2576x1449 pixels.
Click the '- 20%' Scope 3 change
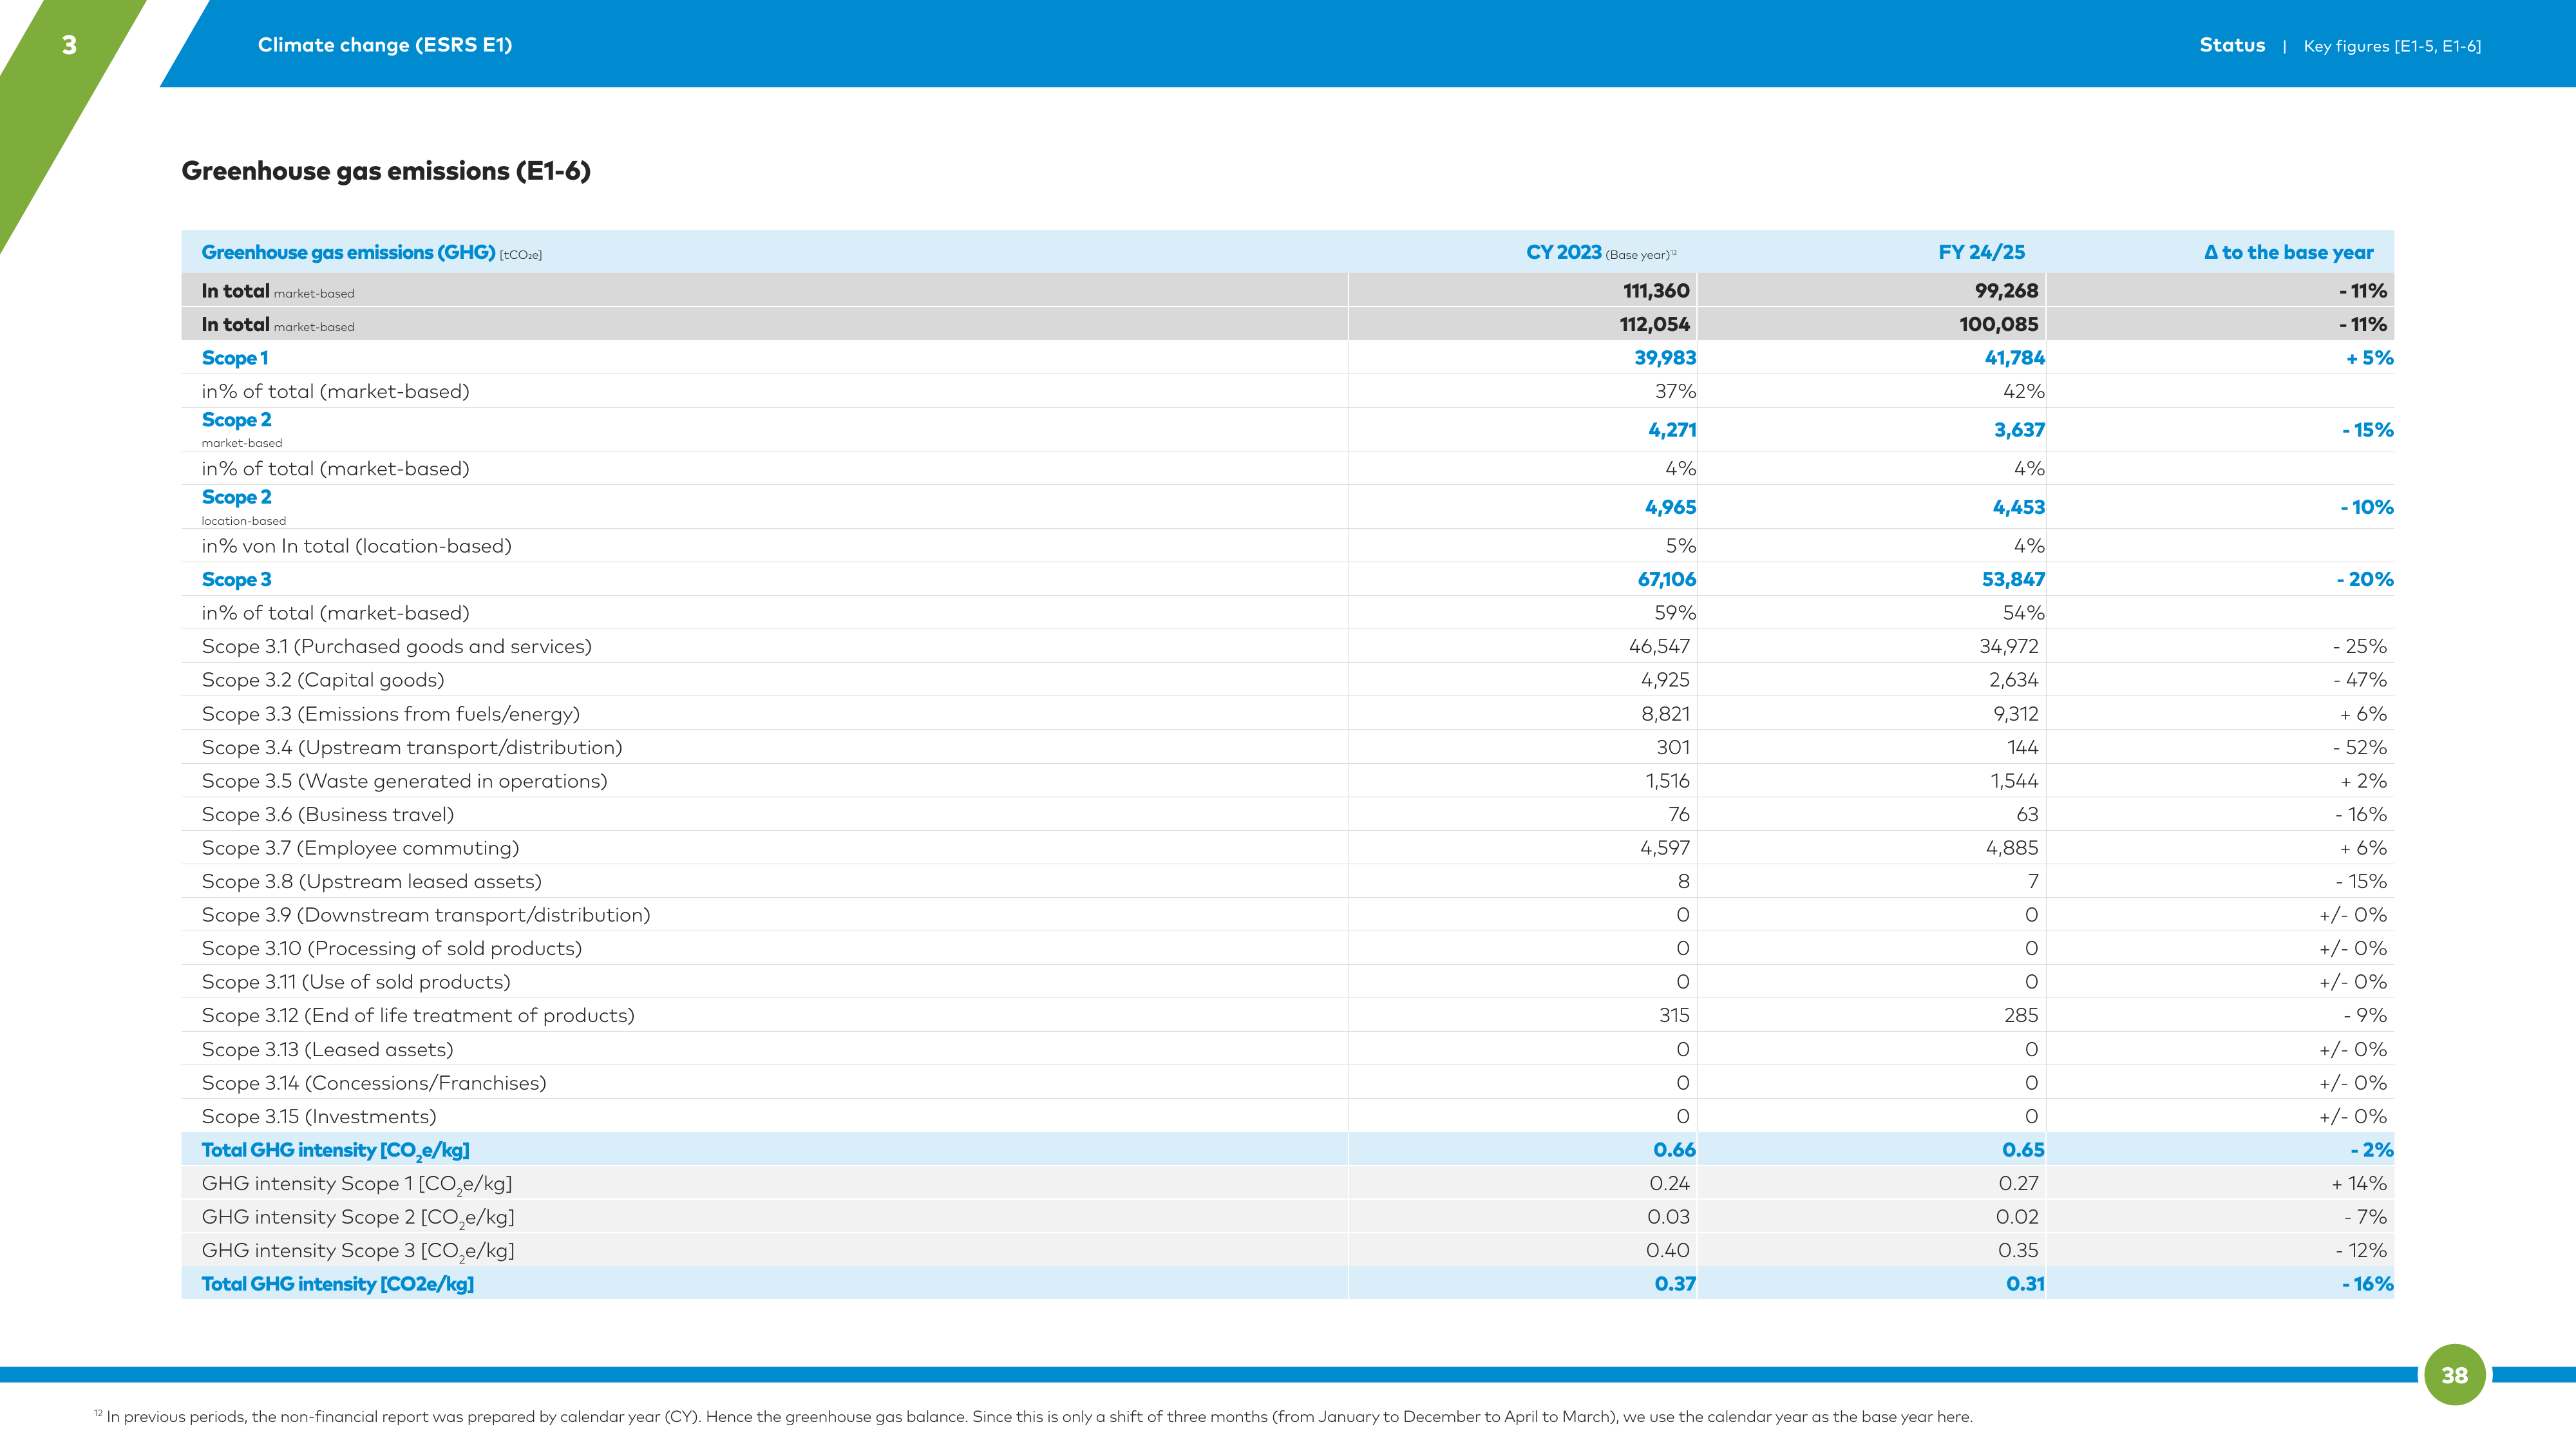[2365, 579]
